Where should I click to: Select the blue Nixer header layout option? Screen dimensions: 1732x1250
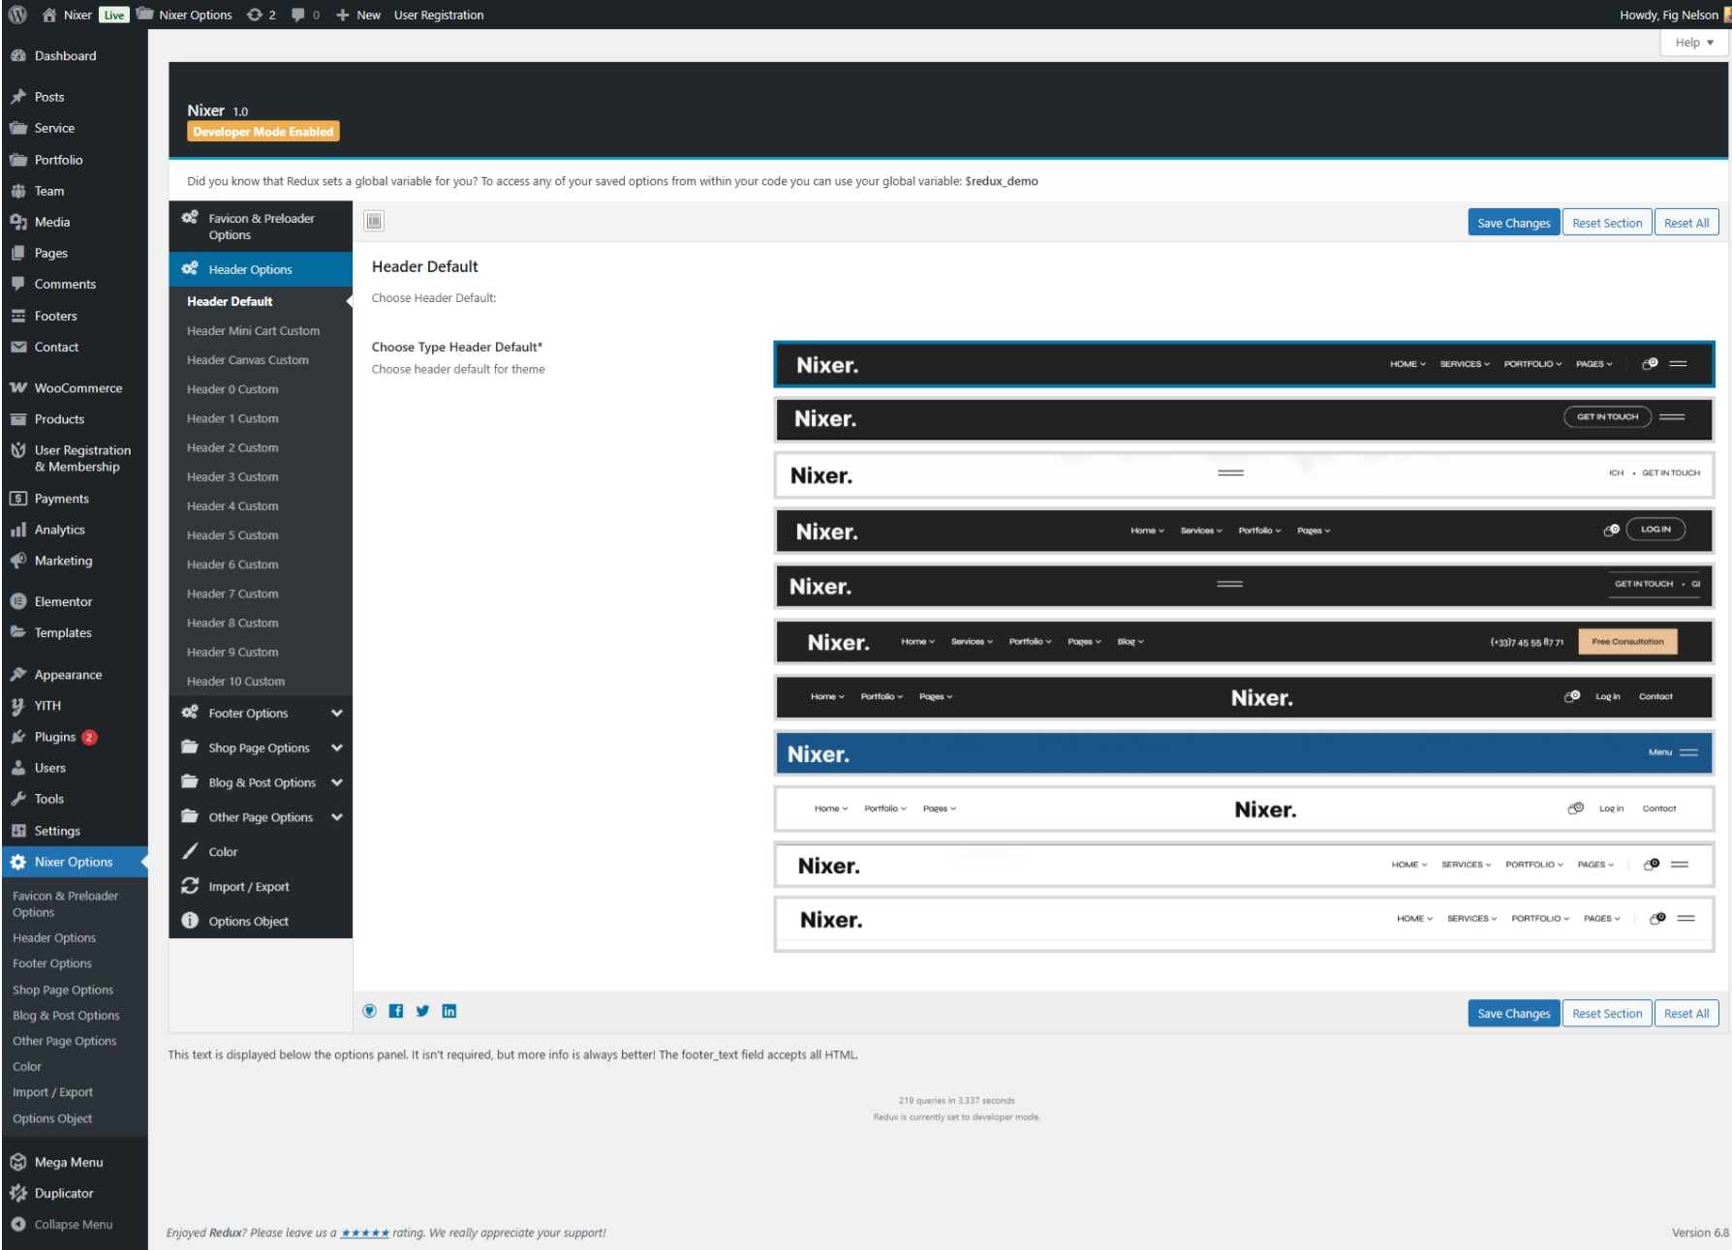point(1244,753)
